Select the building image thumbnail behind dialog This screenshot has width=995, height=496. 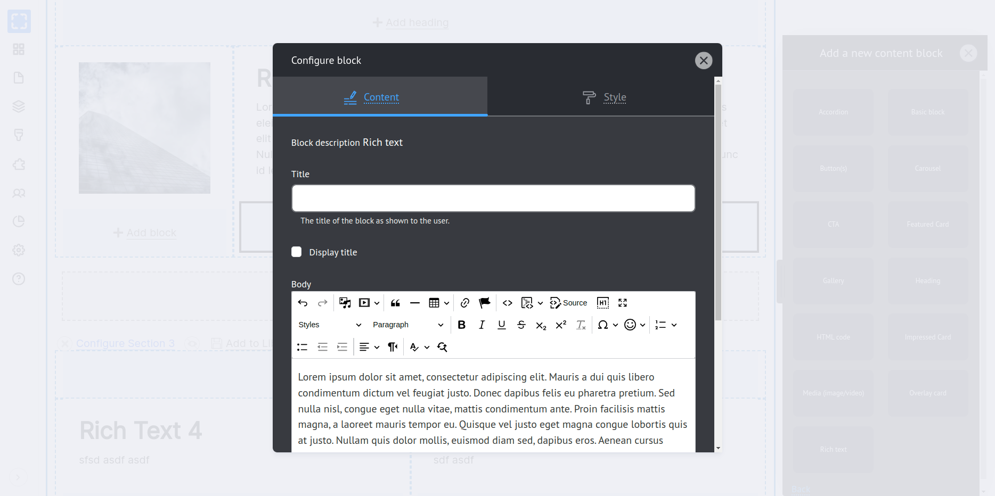point(144,128)
